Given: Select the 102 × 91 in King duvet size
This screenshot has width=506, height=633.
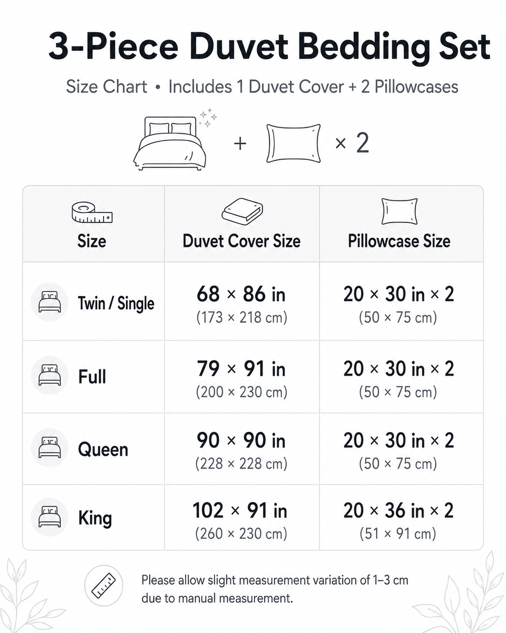Looking at the screenshot, I should pos(240,511).
